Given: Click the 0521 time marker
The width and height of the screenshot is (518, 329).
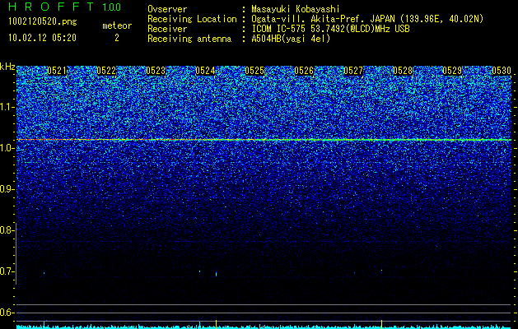Looking at the screenshot, I should pyautogui.click(x=57, y=71).
